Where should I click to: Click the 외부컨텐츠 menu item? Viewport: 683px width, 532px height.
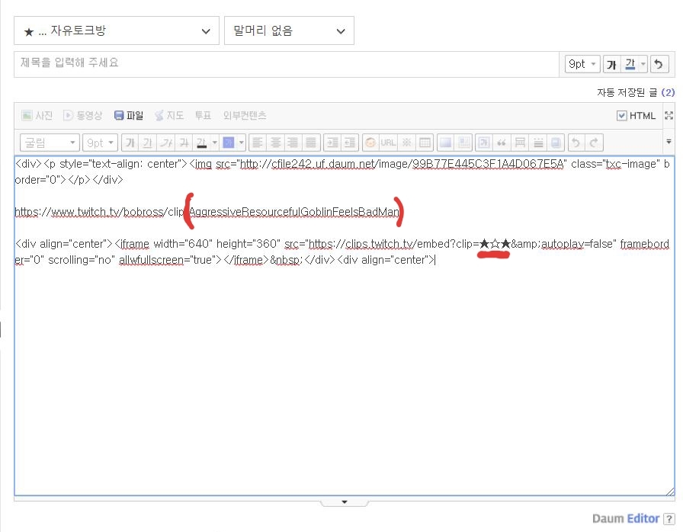245,116
